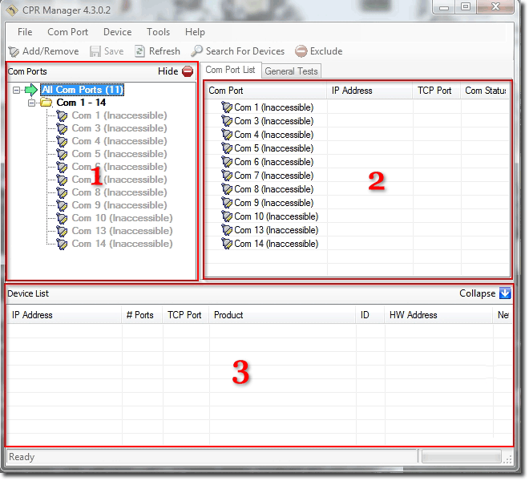Click the Product column header
Viewport: 529px width, 481px height.
click(228, 315)
